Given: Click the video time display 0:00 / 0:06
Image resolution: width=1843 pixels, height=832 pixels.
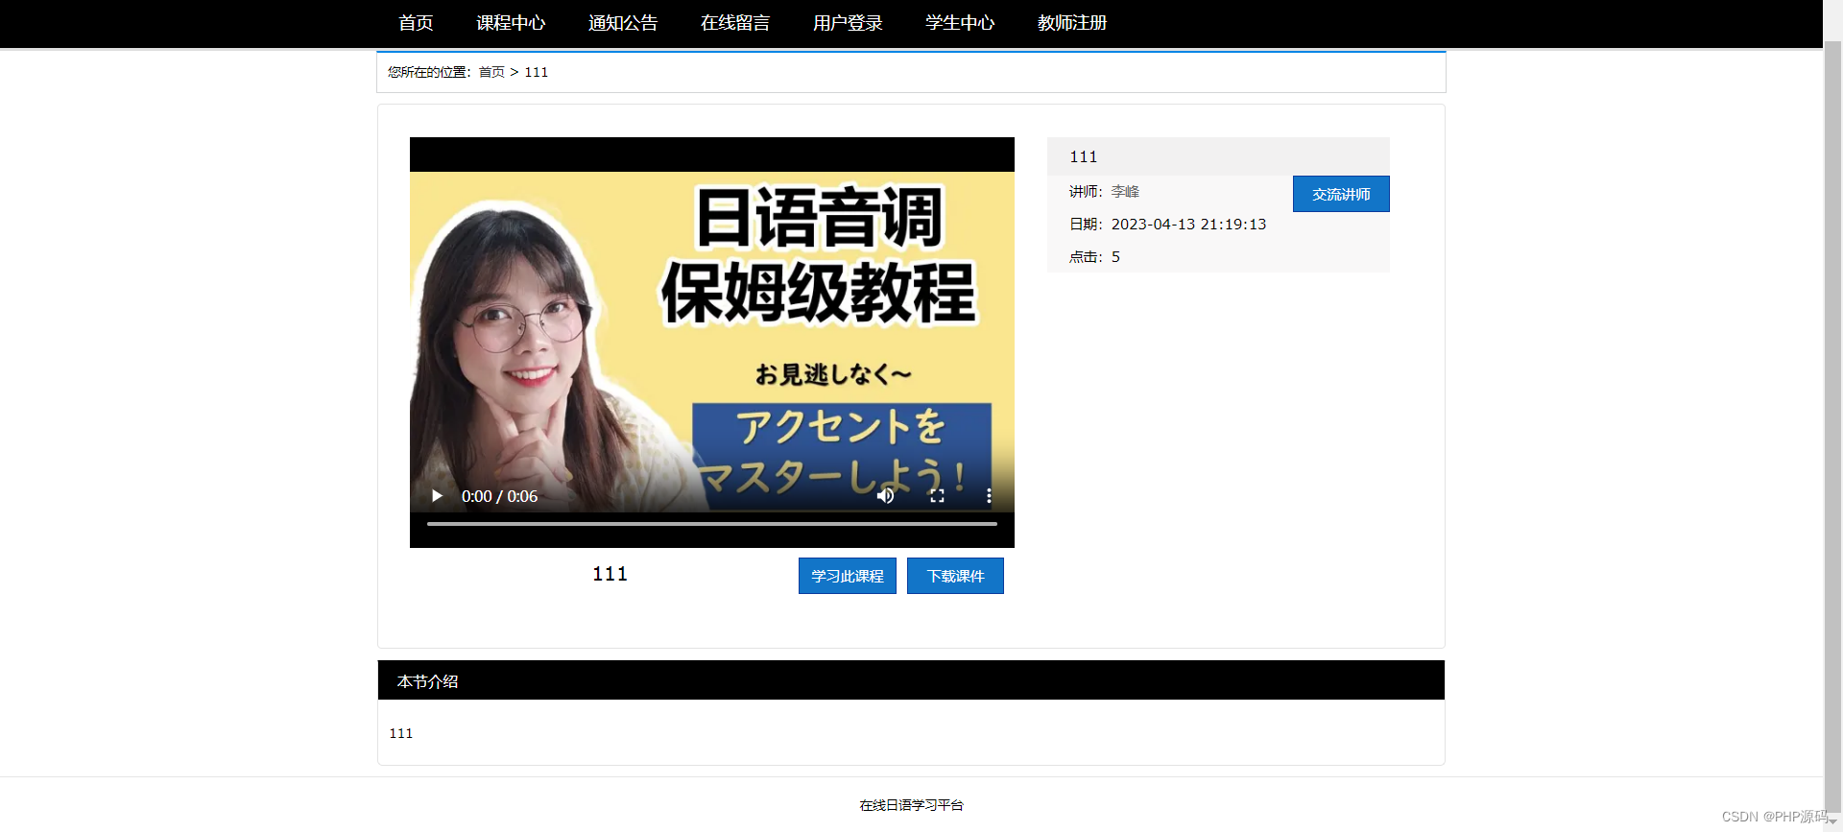Looking at the screenshot, I should coord(499,496).
